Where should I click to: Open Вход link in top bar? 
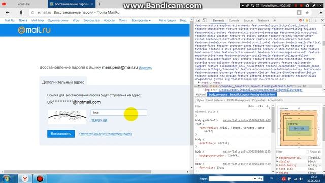click(x=183, y=20)
